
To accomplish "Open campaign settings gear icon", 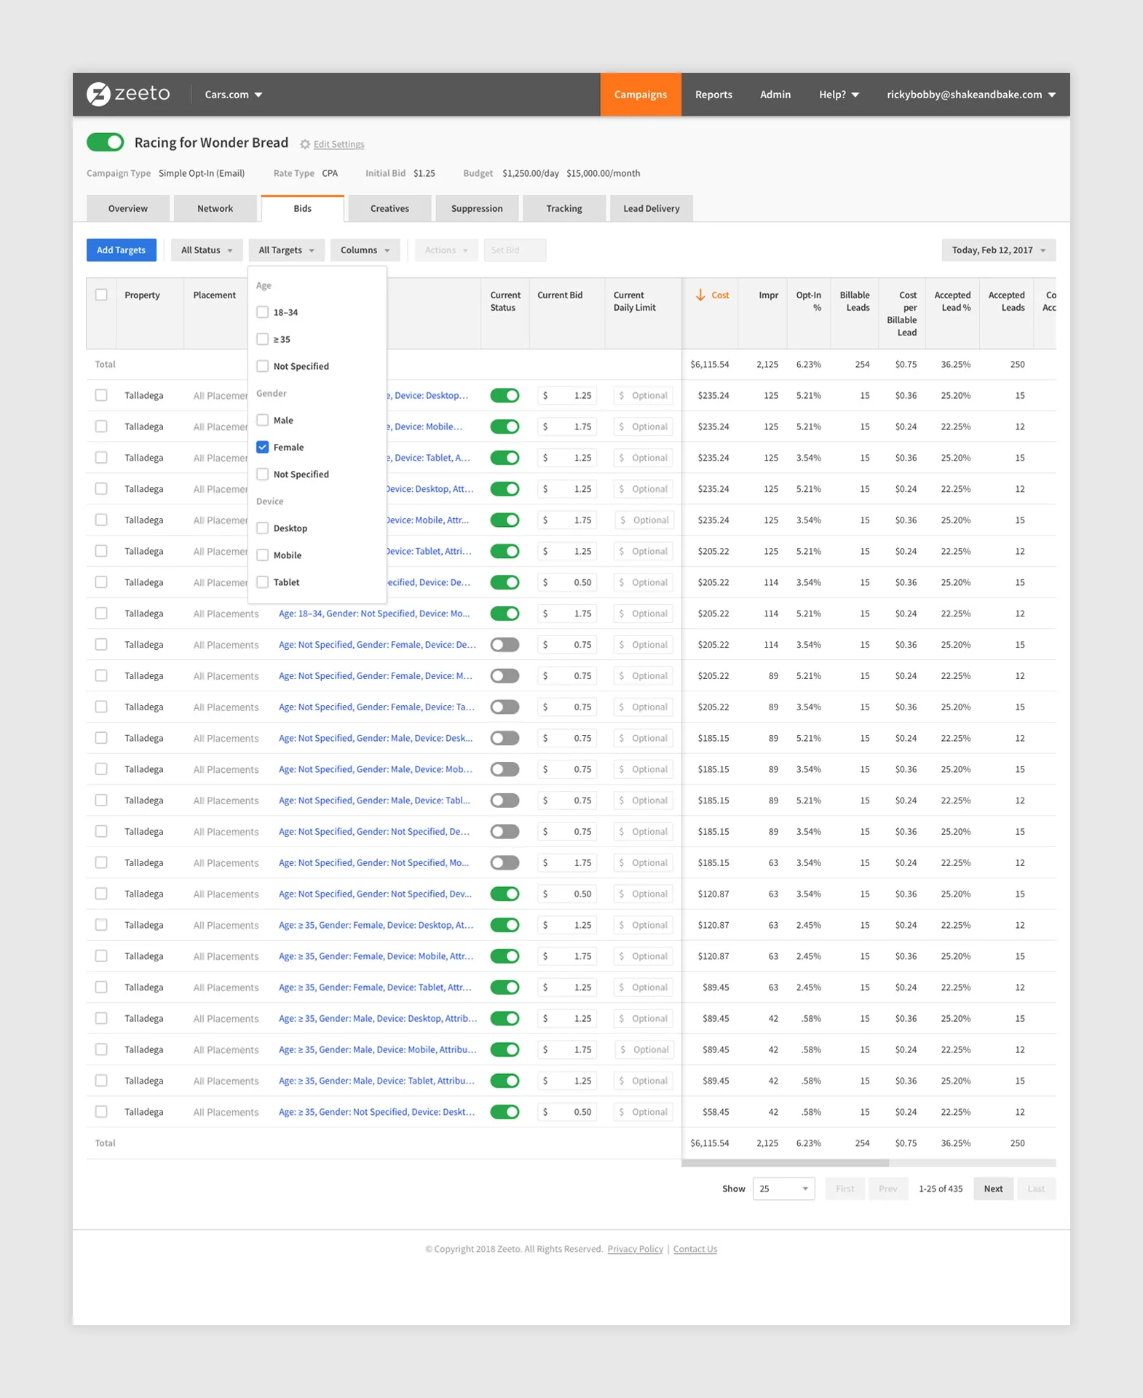I will click(x=305, y=144).
